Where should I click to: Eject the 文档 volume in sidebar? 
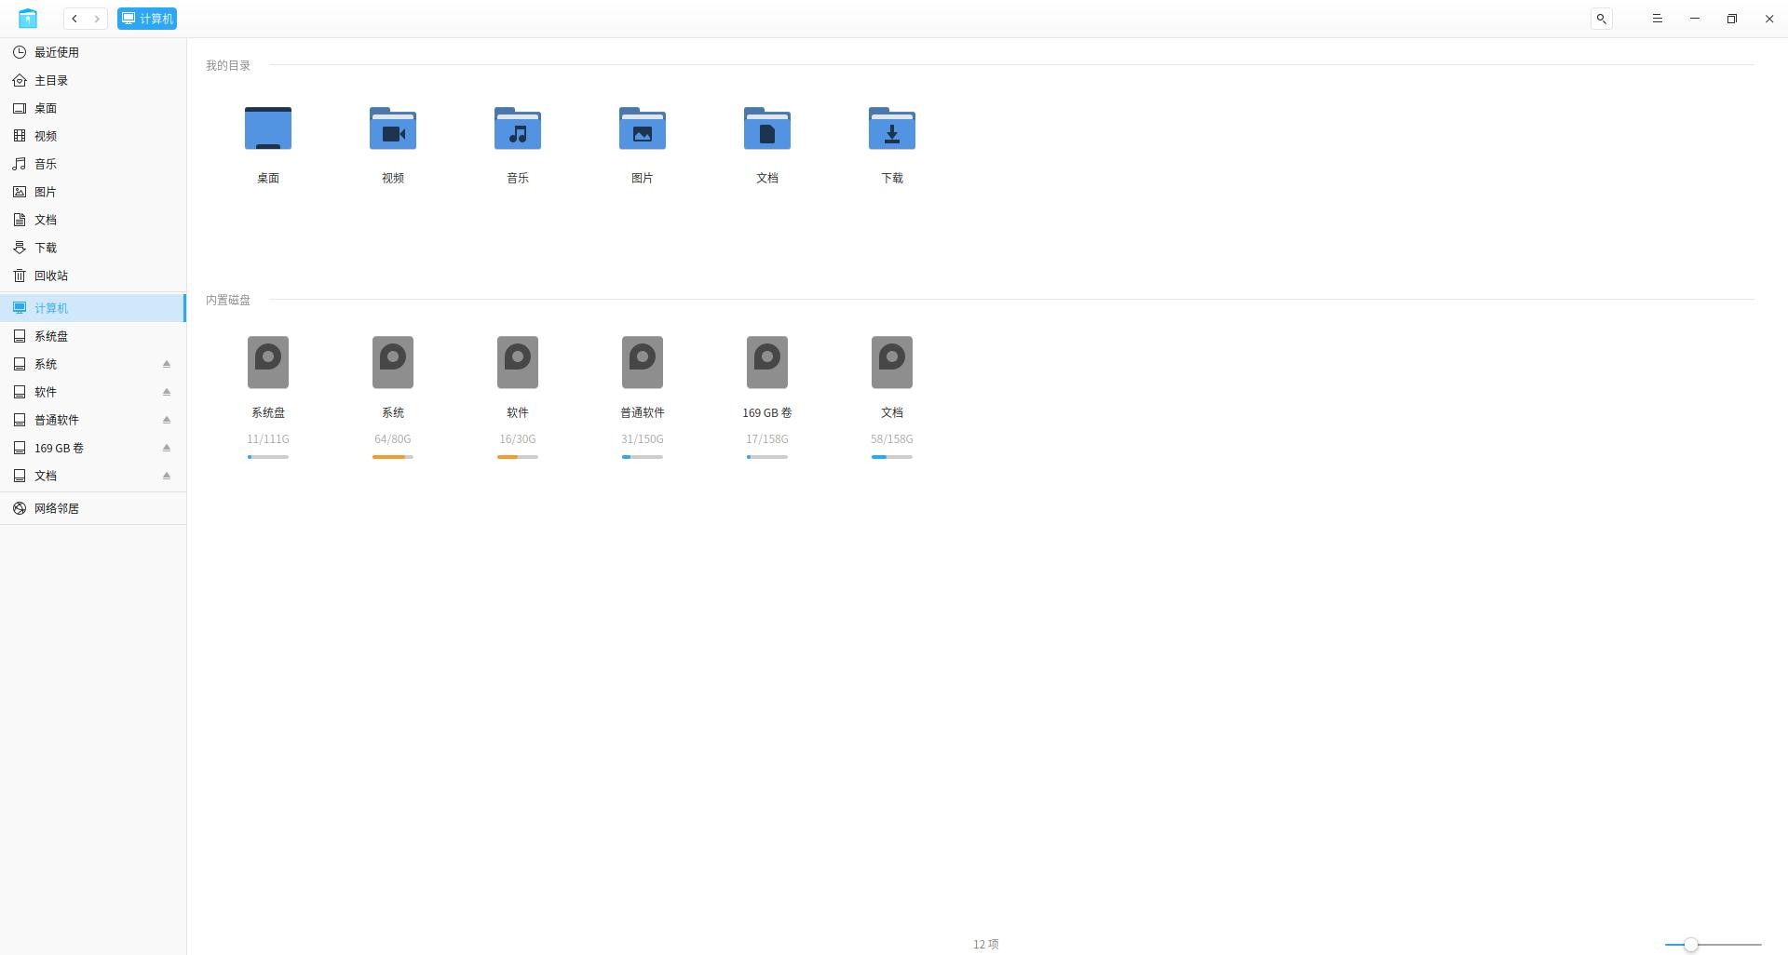(x=167, y=476)
